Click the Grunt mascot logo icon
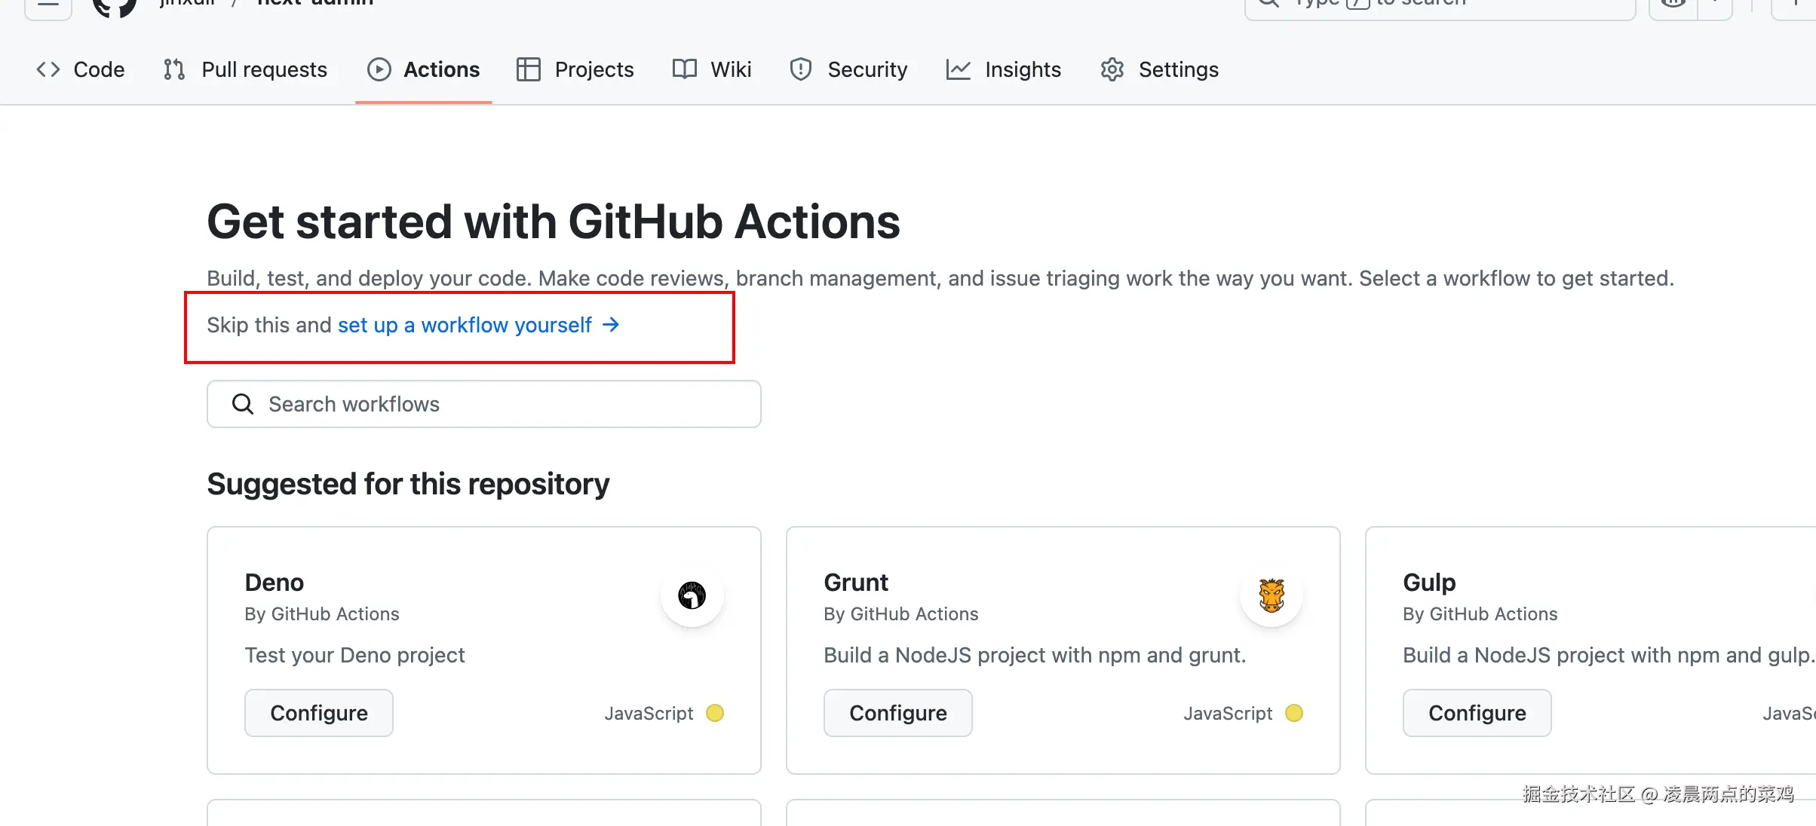Image resolution: width=1816 pixels, height=826 pixels. (1272, 595)
